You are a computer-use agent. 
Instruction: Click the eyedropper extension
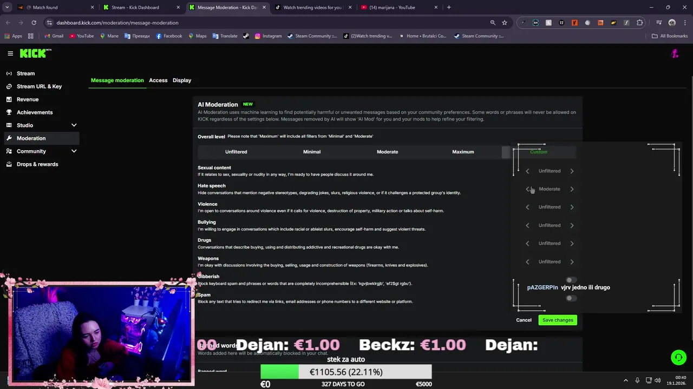(522, 23)
